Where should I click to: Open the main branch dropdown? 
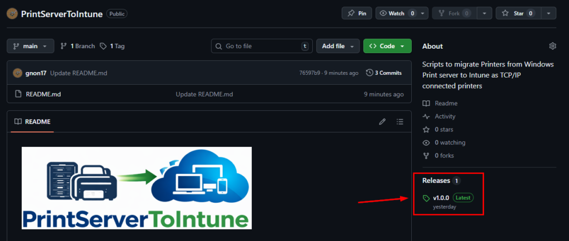31,46
